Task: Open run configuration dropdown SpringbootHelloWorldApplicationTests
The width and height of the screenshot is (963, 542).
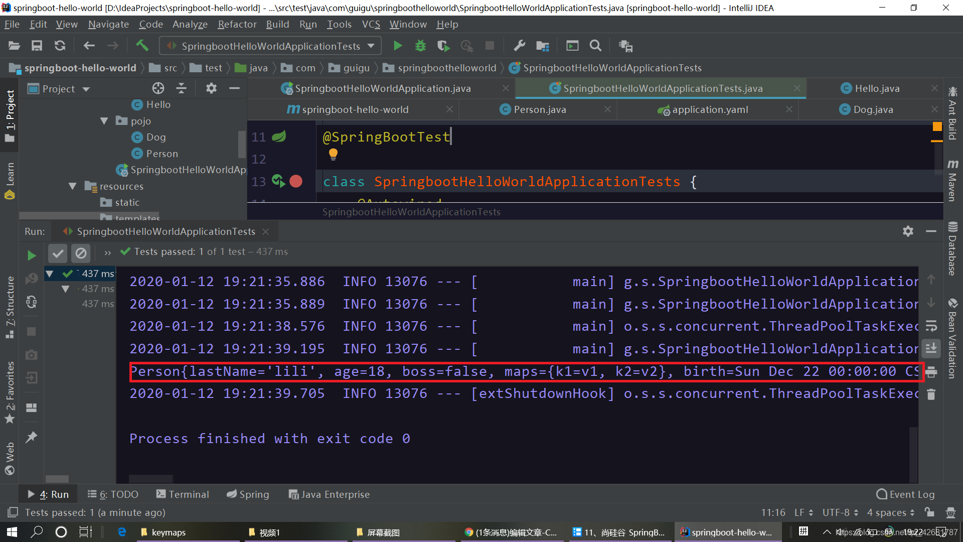Action: (271, 46)
